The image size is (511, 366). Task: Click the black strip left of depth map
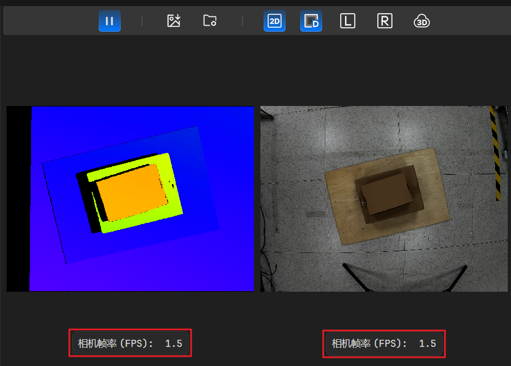coord(17,199)
